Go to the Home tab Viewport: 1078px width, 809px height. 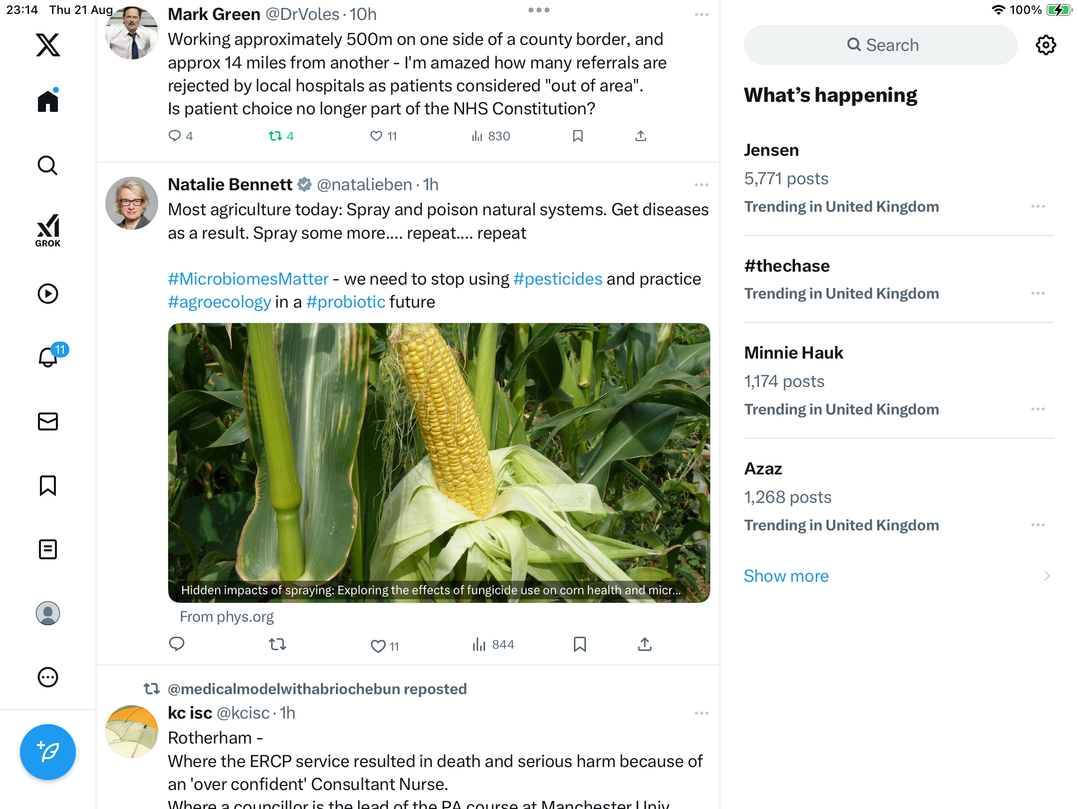(48, 101)
